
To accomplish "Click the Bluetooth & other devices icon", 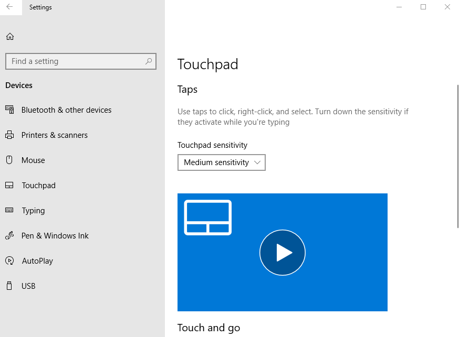I will 9,110.
